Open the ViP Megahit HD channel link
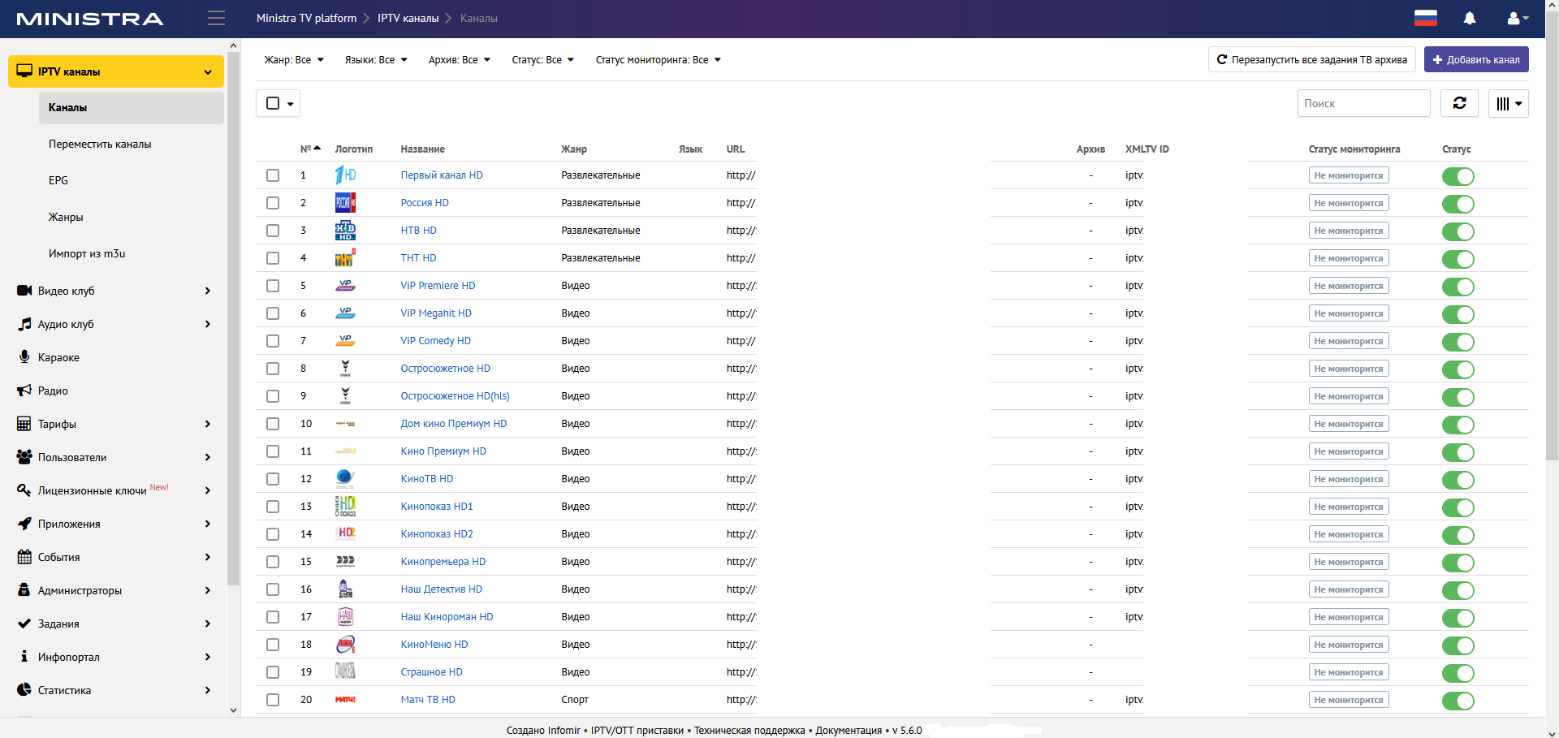The height and width of the screenshot is (738, 1559). coord(436,313)
